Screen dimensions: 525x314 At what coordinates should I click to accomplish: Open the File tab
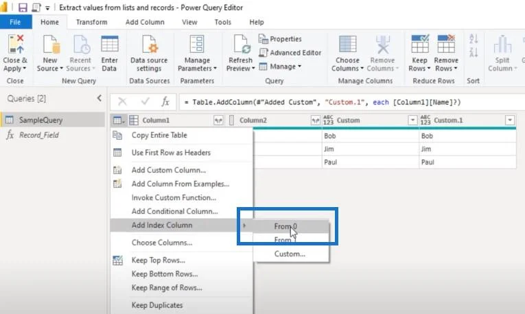click(x=15, y=22)
